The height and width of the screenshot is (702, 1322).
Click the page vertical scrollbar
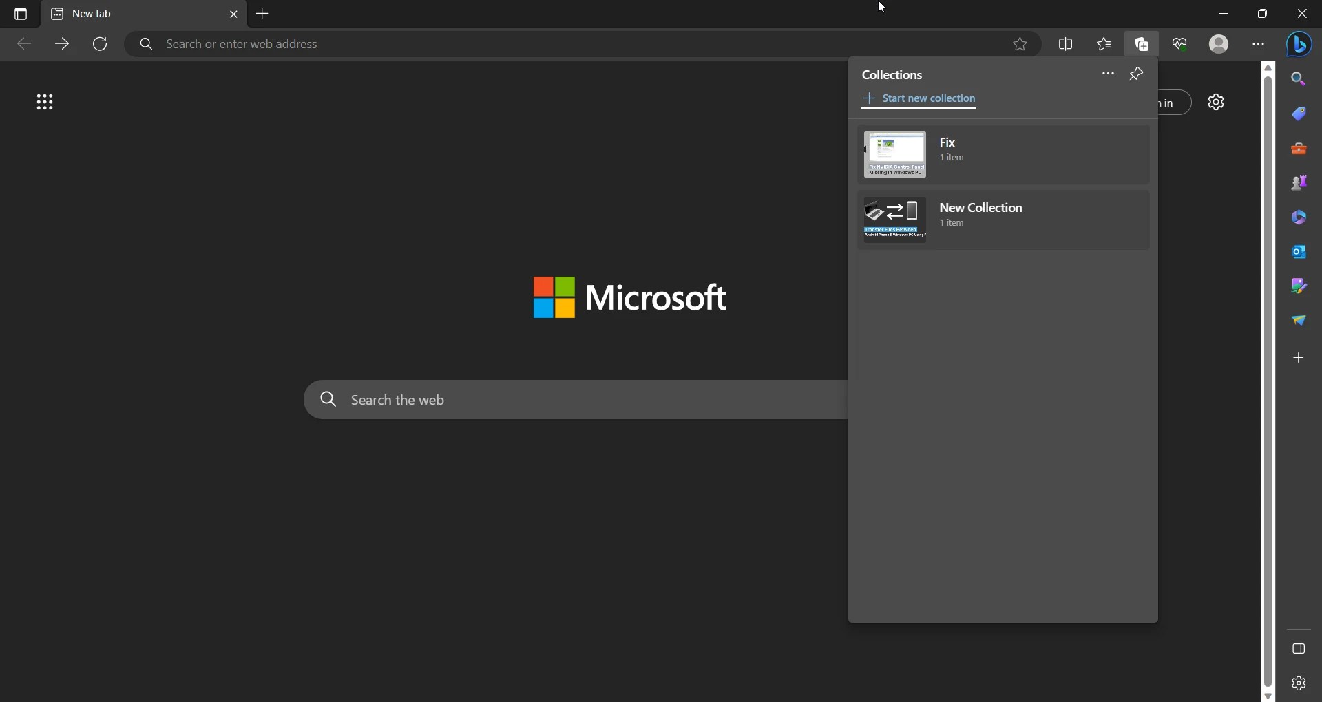click(x=1269, y=382)
